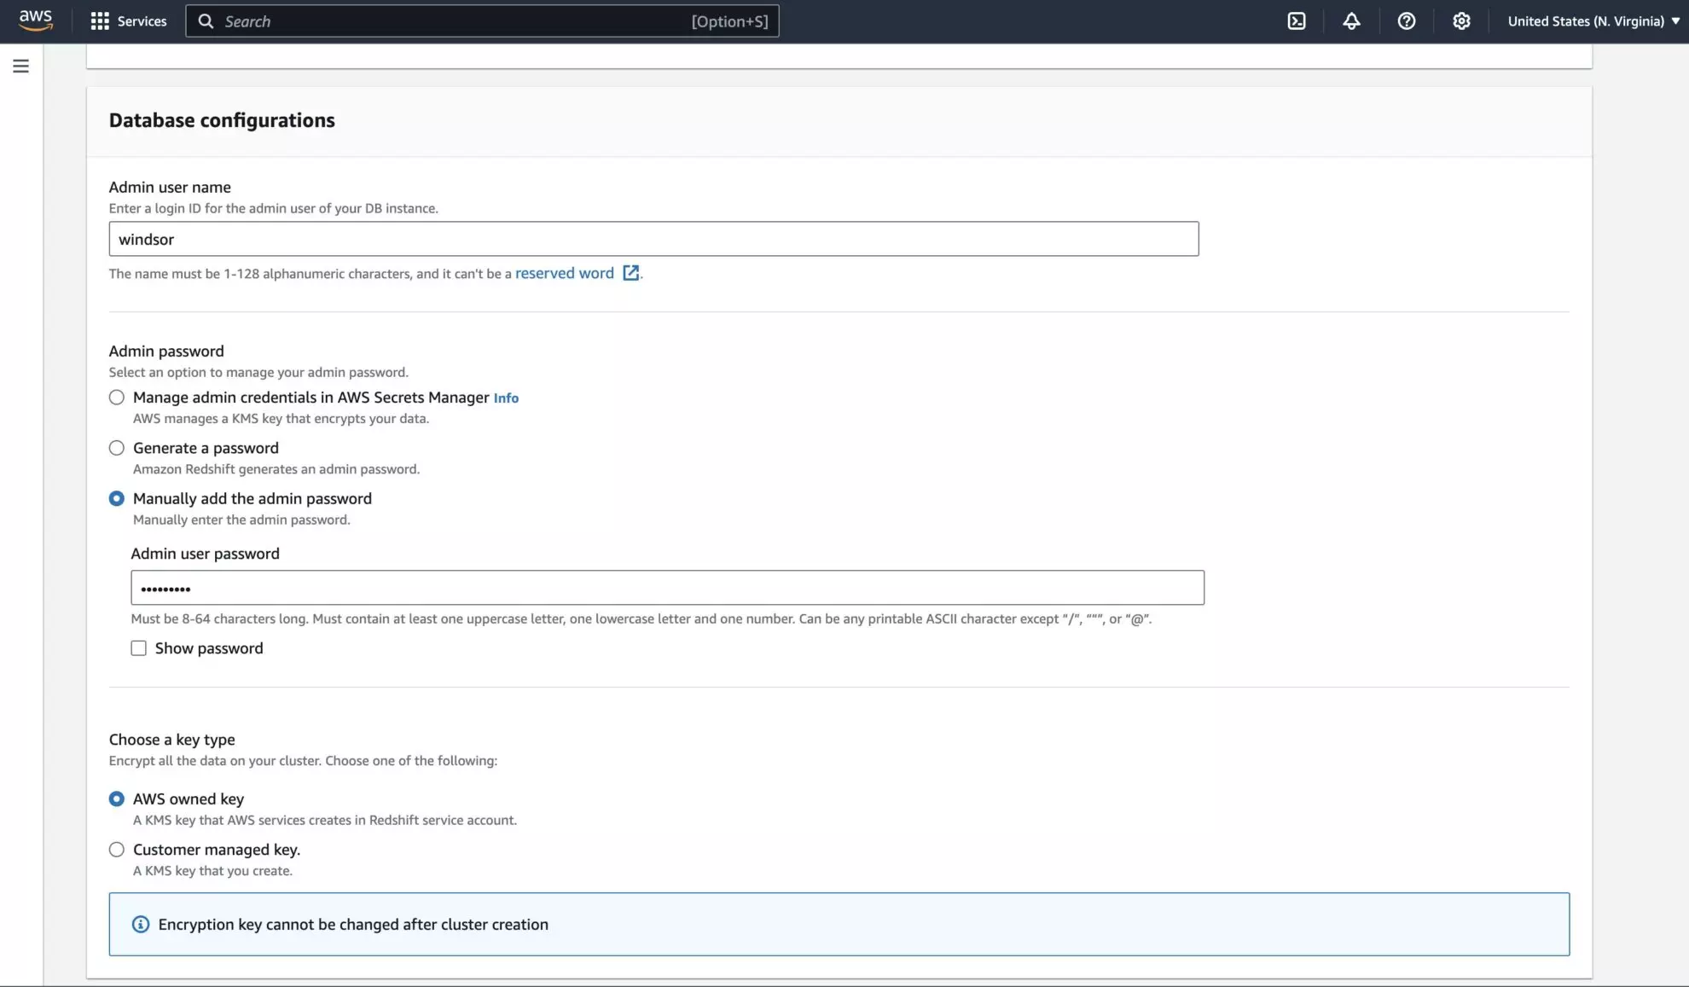
Task: Select Manually add the admin password
Action: 117,498
